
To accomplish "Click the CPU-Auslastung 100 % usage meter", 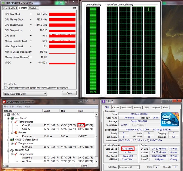I will coord(93,50).
